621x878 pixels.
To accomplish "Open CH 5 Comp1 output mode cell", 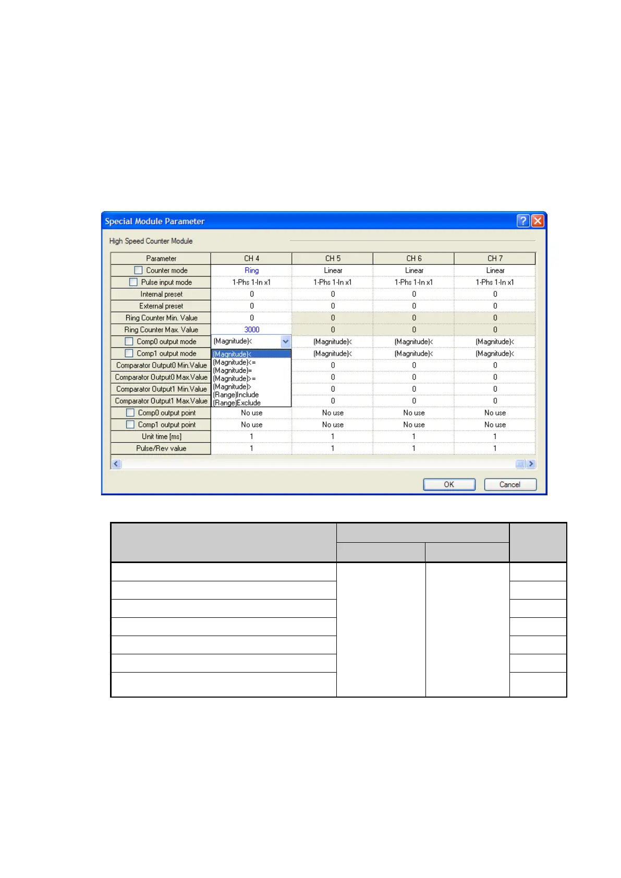I will [333, 353].
